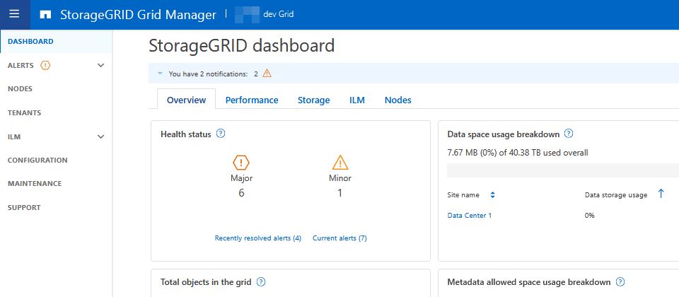Image resolution: width=679 pixels, height=297 pixels.
Task: Click the StorageGRID dashboard heading
Action: point(242,46)
